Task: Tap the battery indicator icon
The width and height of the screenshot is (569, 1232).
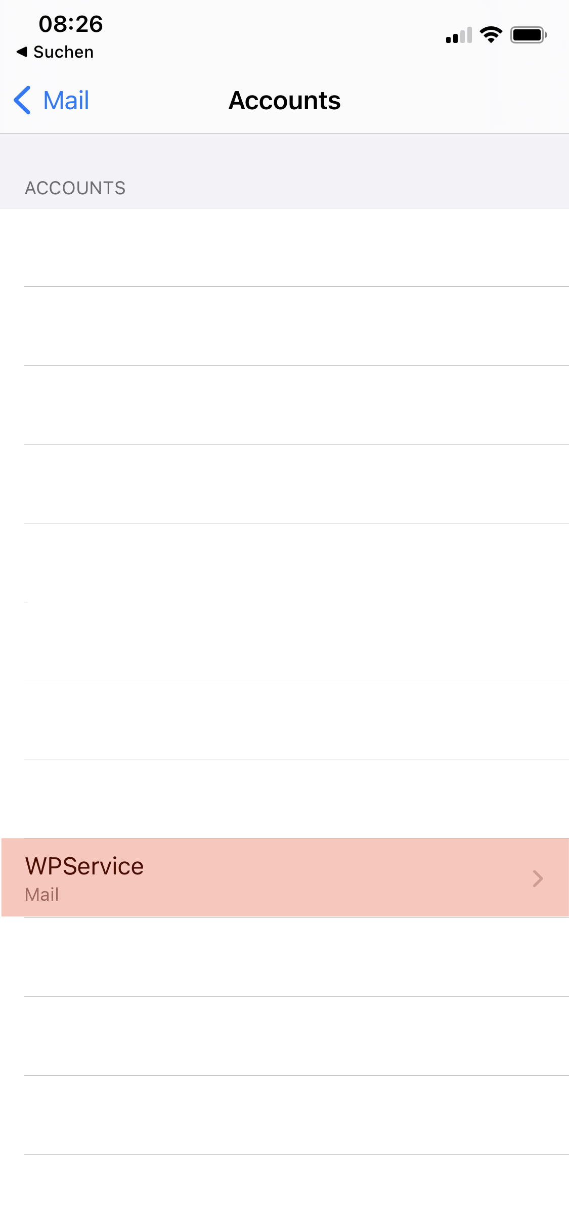Action: tap(529, 35)
